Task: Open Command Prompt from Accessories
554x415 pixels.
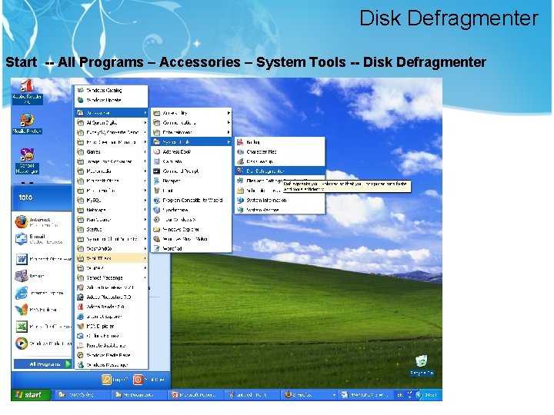Action: [192, 171]
